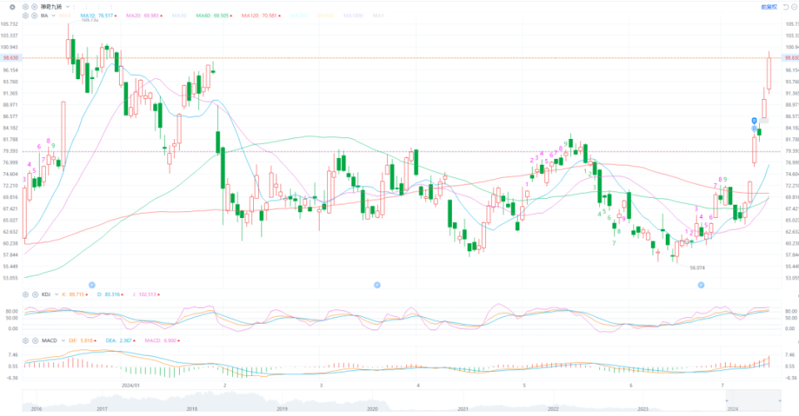
Task: Click the 前复权 price adjustment link
Action: (769, 7)
